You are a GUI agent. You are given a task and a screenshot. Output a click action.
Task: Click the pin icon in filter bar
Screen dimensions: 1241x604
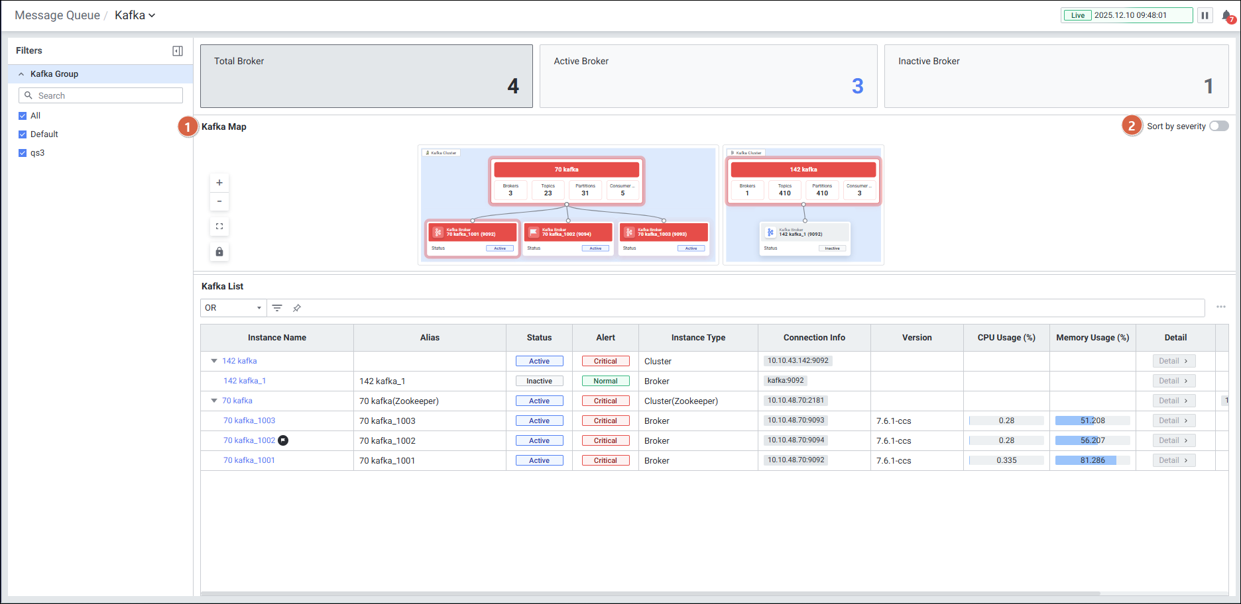(297, 308)
